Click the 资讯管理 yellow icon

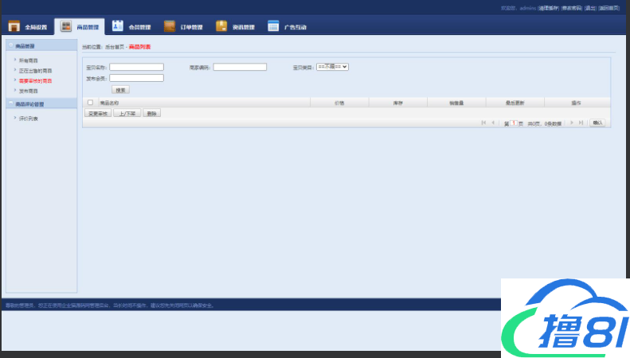click(221, 26)
